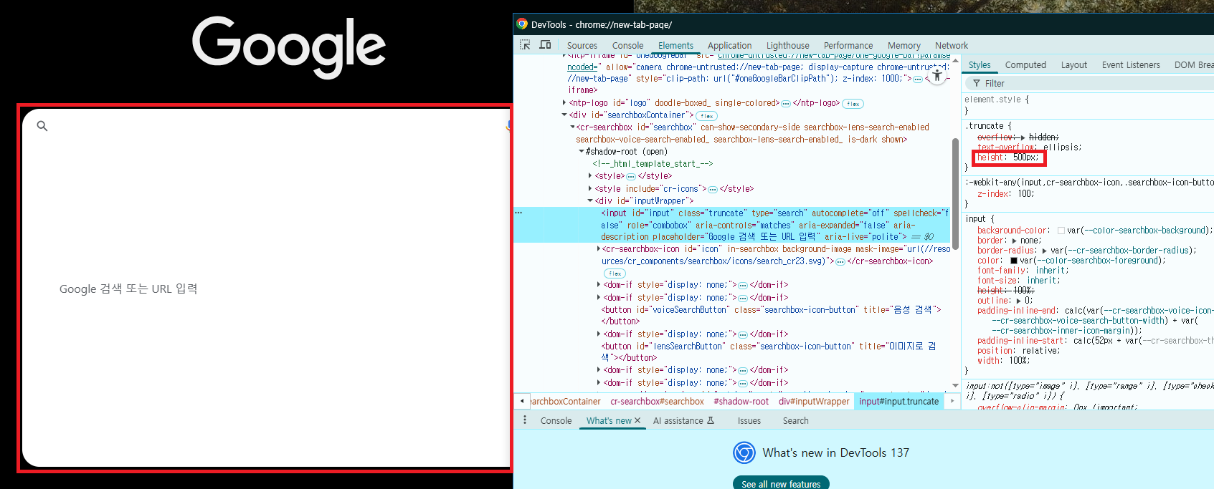Screen dimensions: 1214x489
Task: Expand the first style element node
Action: click(590, 176)
